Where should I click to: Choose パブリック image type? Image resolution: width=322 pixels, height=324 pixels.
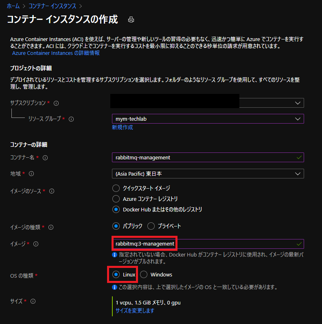click(x=116, y=226)
